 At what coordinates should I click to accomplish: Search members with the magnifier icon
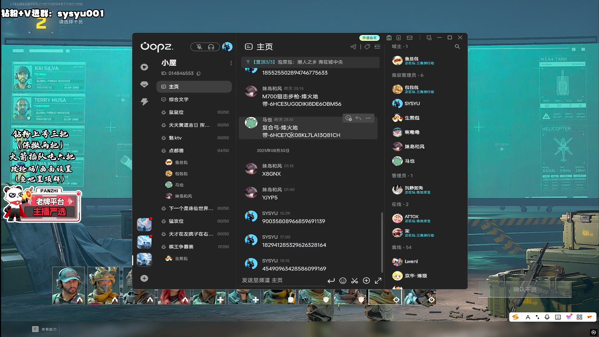(457, 46)
